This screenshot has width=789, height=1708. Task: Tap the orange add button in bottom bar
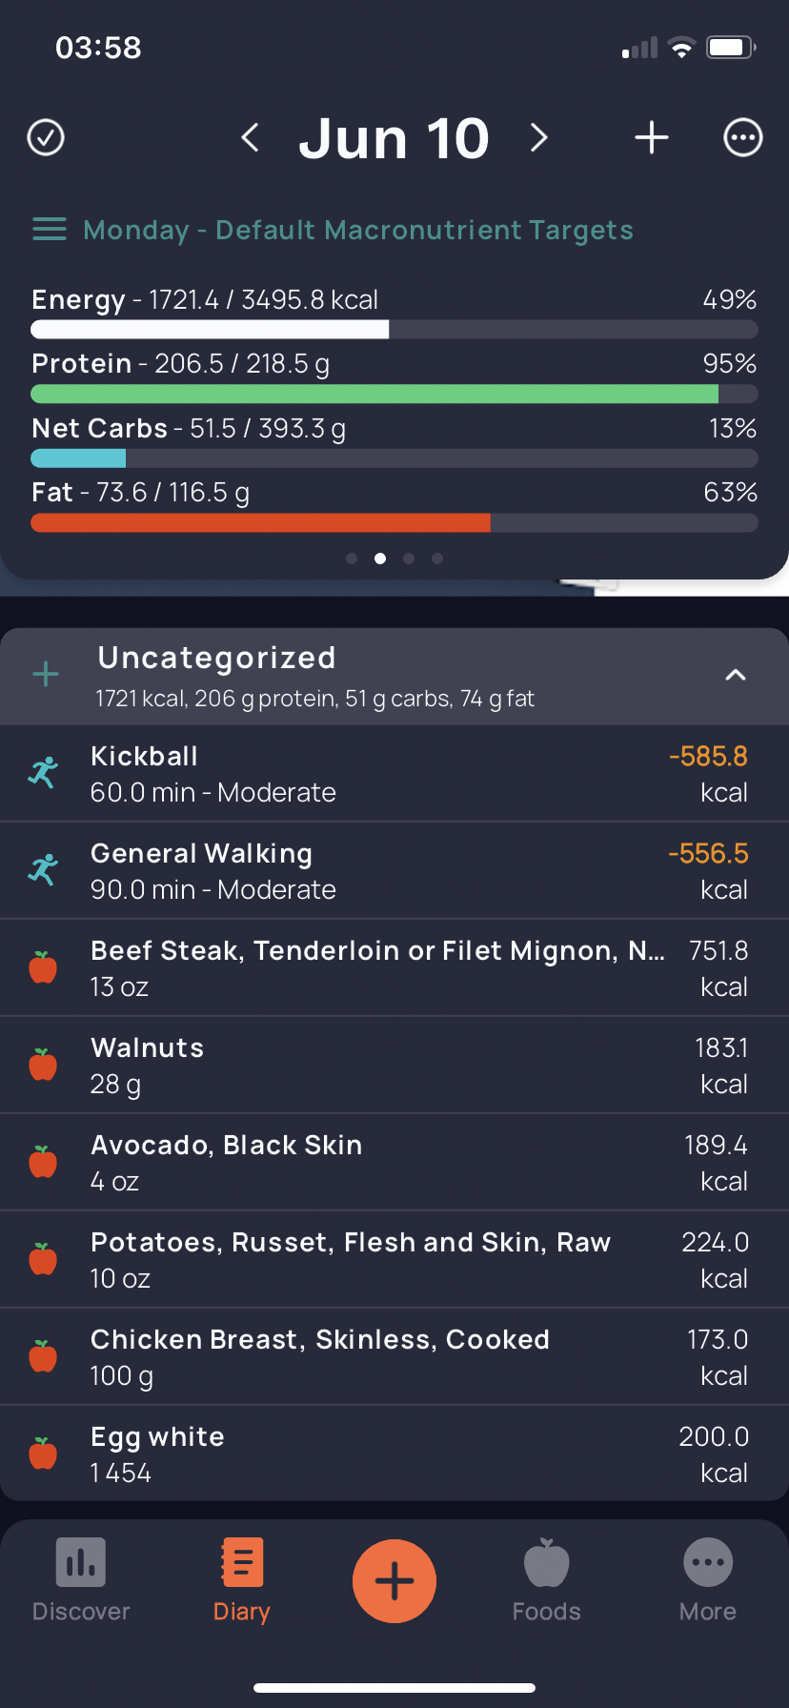(394, 1581)
